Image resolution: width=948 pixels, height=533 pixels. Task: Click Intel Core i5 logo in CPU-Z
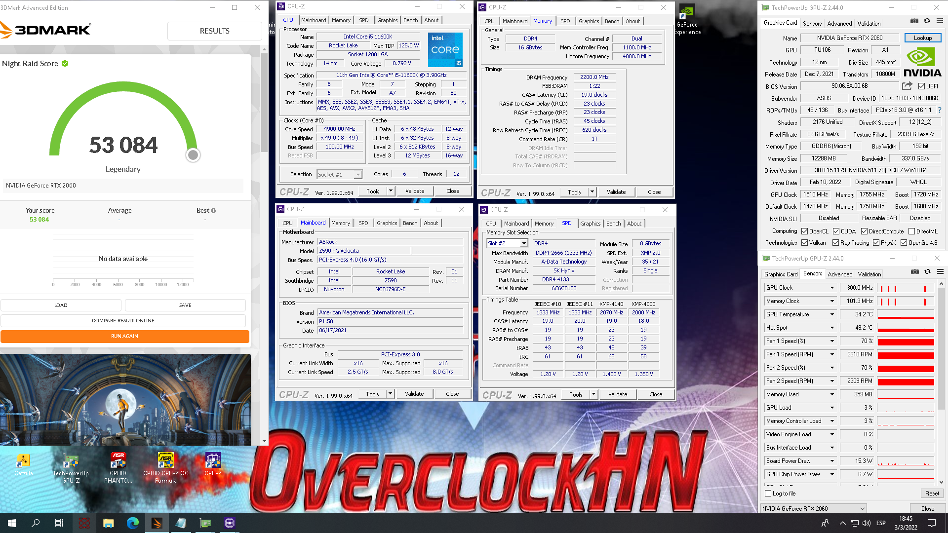point(445,50)
